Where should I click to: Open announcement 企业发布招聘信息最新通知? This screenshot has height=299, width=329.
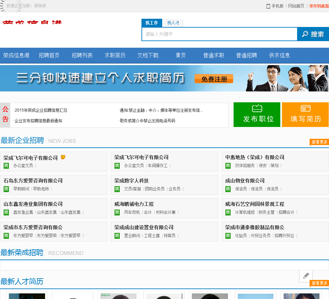pyautogui.click(x=38, y=121)
